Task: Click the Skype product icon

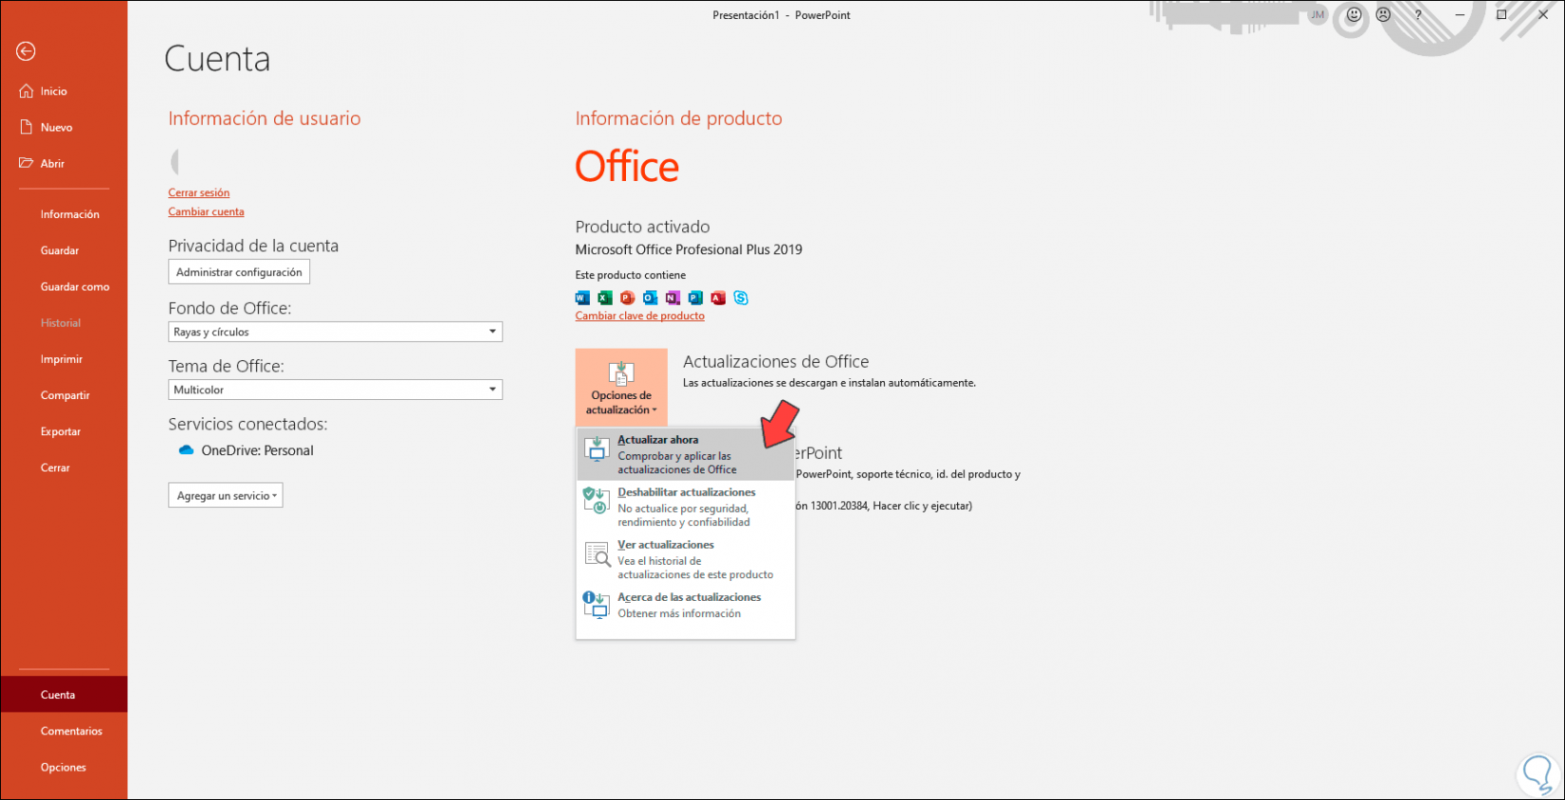Action: click(x=742, y=298)
